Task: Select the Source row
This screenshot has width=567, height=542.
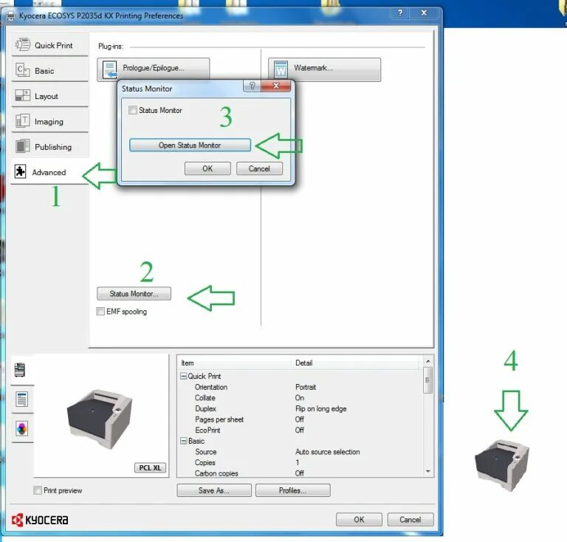Action: pos(300,452)
